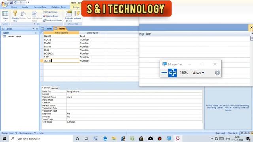This screenshot has width=253, height=142.
Task: Select the Lookup field properties tab
Action: pyautogui.click(x=55, y=88)
